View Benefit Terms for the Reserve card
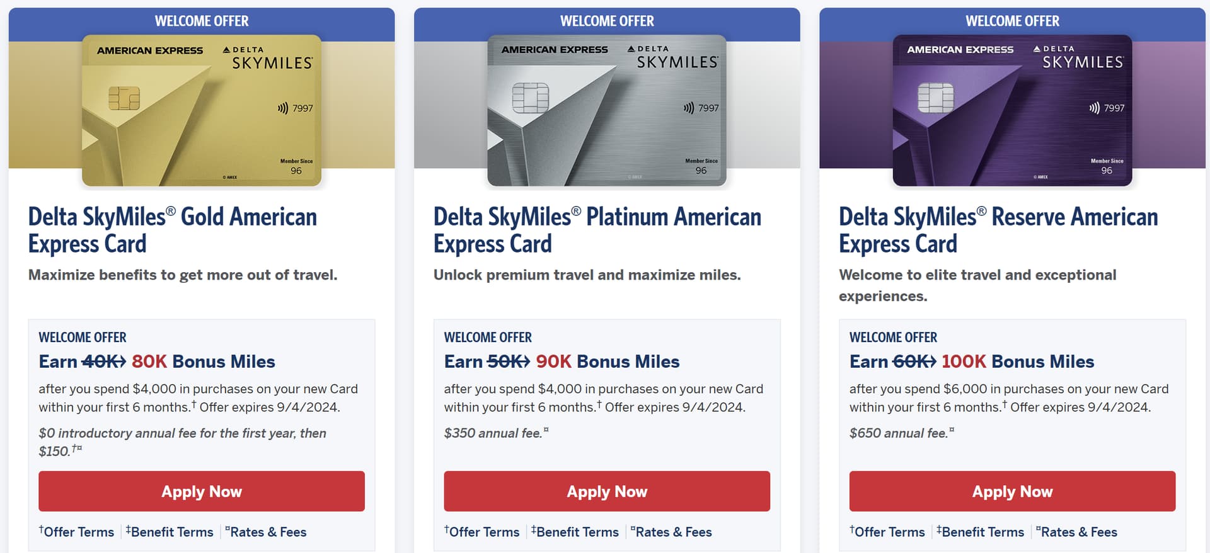The width and height of the screenshot is (1210, 553). (x=981, y=532)
